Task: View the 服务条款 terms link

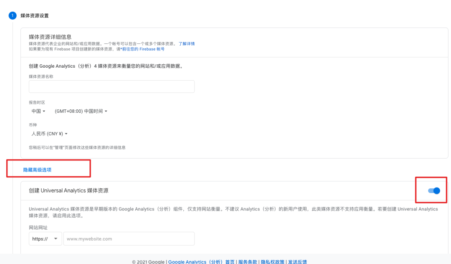Action: [248, 262]
